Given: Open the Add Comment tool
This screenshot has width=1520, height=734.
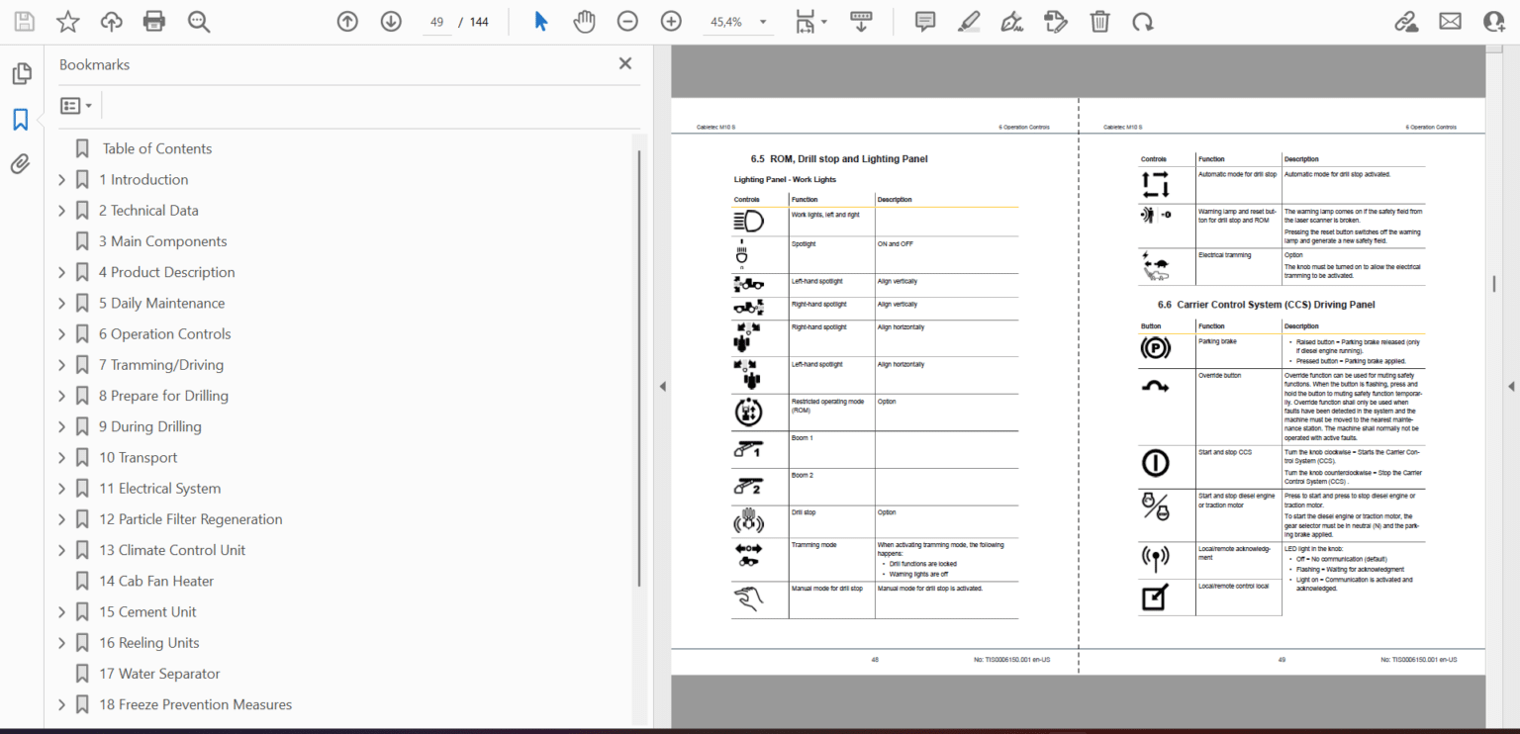Looking at the screenshot, I should [924, 21].
